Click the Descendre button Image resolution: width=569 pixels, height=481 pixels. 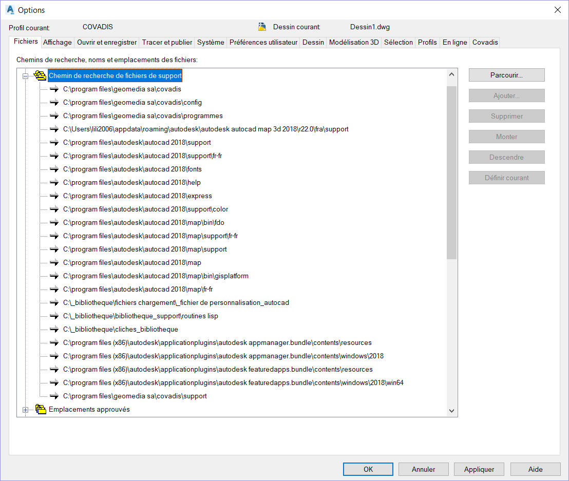click(x=506, y=158)
